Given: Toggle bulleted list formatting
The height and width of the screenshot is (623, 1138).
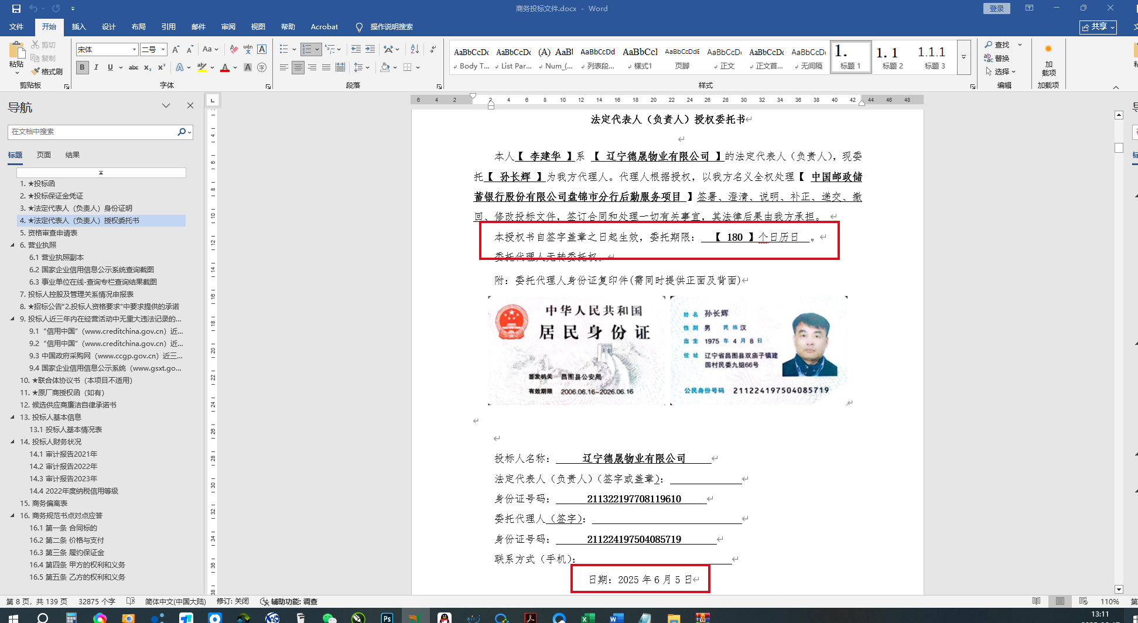Looking at the screenshot, I should tap(284, 50).
